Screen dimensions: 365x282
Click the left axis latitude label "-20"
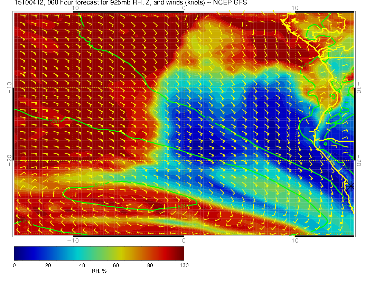tap(9, 160)
